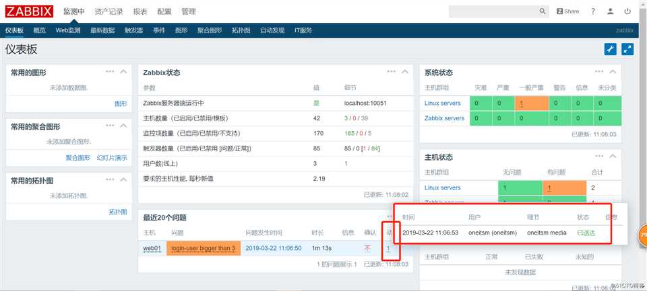Click the 主机 column header in problems table
The height and width of the screenshot is (291, 647).
[150, 233]
